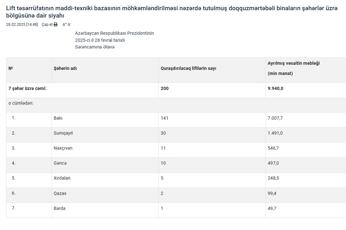
Task: Click the Ayrılmış vəsaitin məbləği header
Action: coord(293,63)
